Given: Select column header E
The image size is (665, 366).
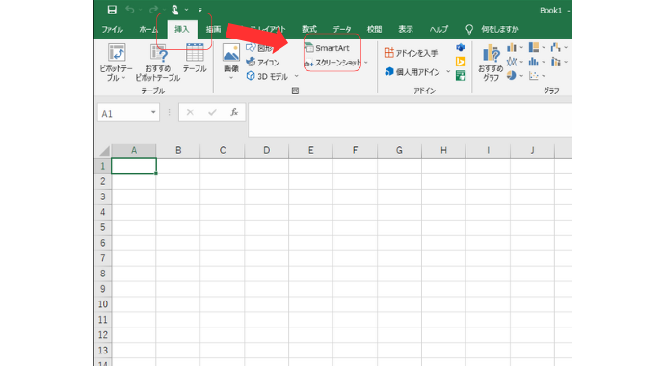Looking at the screenshot, I should click(311, 150).
